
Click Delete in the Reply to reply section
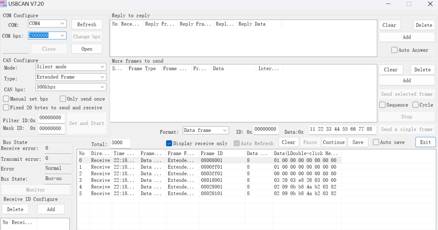coord(424,25)
